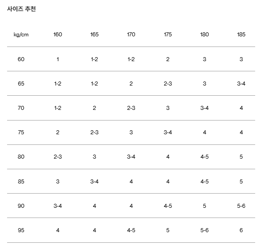Viewport: 264px width, 249px height.
Task: Select the 90 kg row label
Action: pos(21,206)
